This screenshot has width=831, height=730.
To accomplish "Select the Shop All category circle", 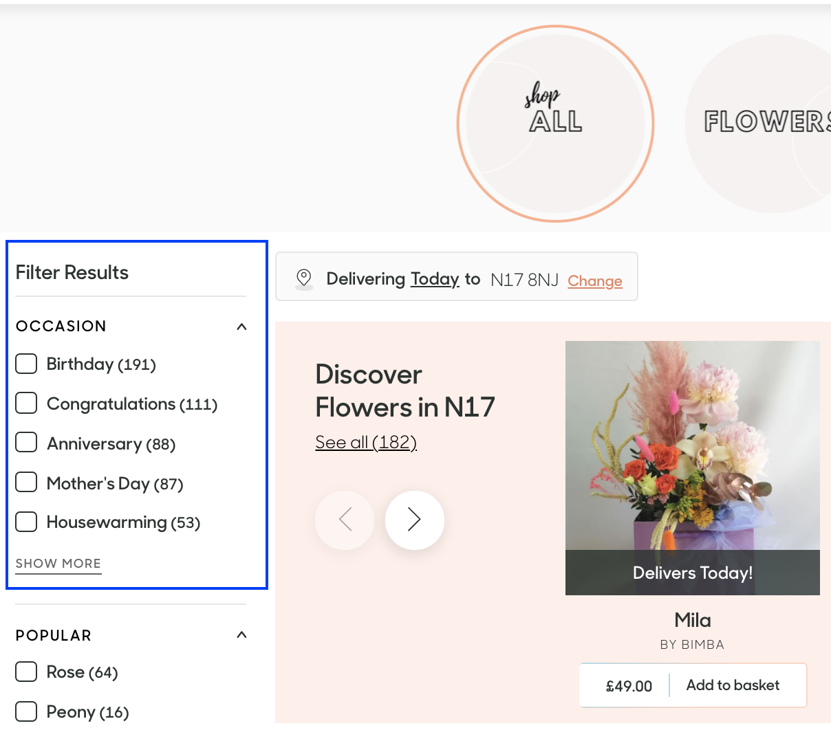I will (x=555, y=124).
